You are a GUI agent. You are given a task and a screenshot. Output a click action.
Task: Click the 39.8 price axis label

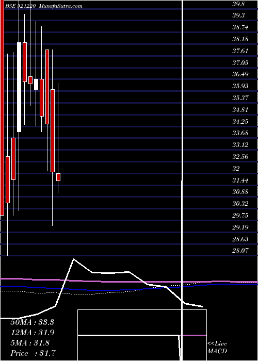point(238,4)
